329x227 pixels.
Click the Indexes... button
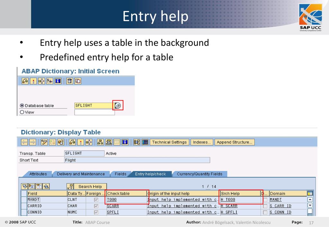(x=202, y=142)
